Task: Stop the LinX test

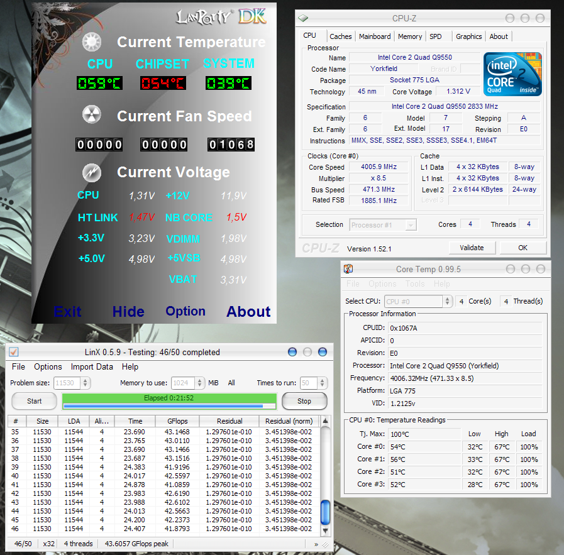Action: [304, 401]
